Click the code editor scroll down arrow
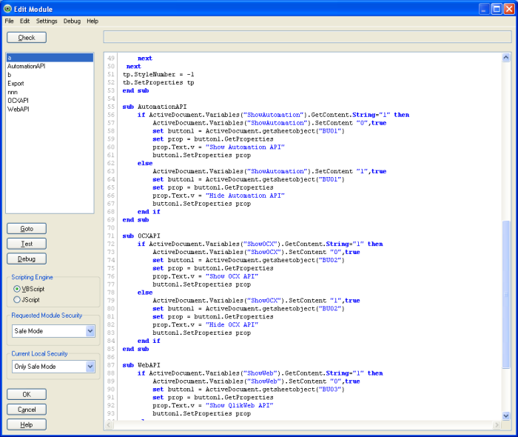 coord(506,416)
